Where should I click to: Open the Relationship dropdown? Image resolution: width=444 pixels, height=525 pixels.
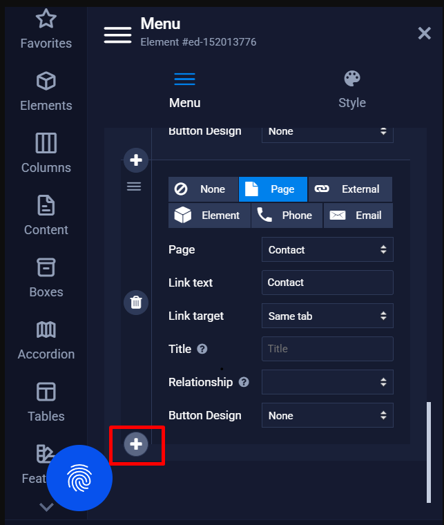(327, 382)
